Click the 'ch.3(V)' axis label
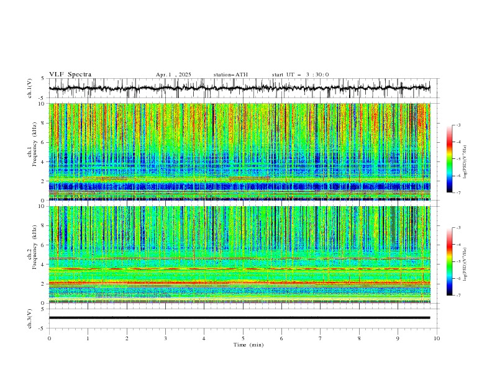 (30, 319)
